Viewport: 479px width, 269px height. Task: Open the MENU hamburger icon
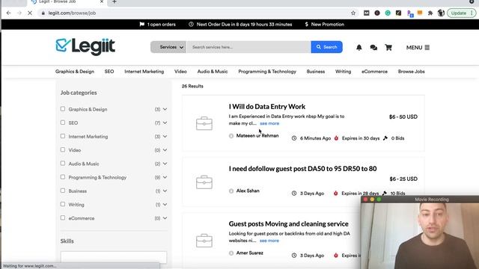click(427, 48)
